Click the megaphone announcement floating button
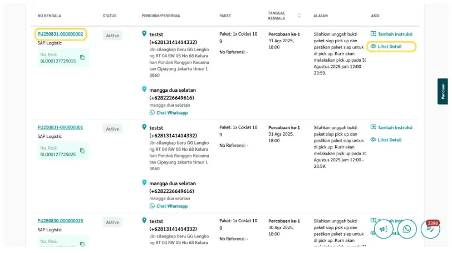 click(384, 229)
